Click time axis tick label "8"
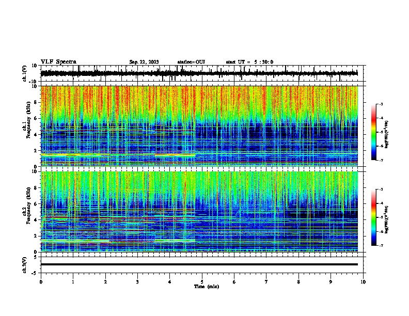This screenshot has height=316, width=409. coord(298,282)
